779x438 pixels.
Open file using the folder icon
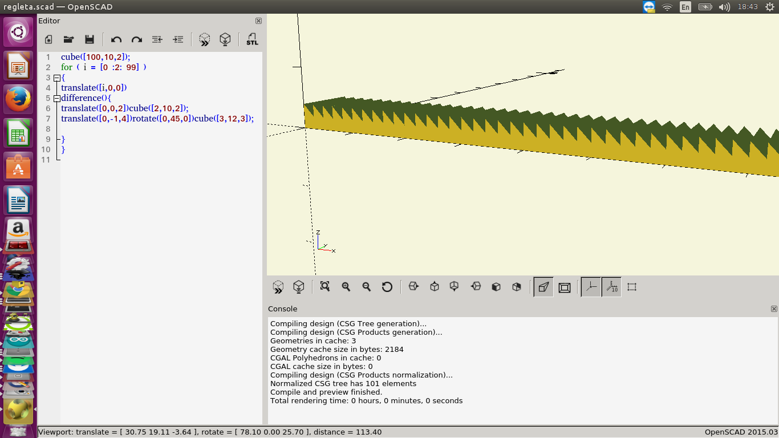pyautogui.click(x=69, y=39)
